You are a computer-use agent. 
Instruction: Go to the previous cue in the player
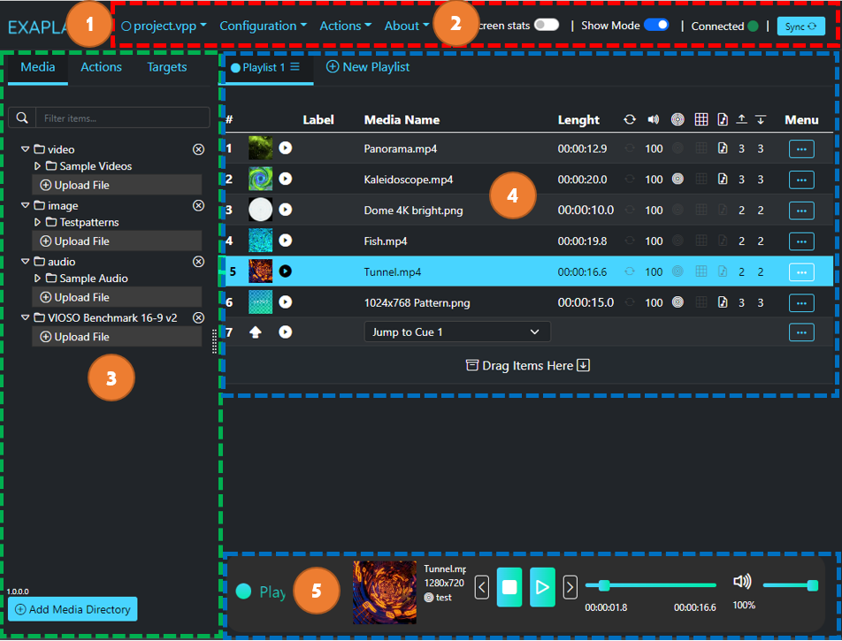481,587
